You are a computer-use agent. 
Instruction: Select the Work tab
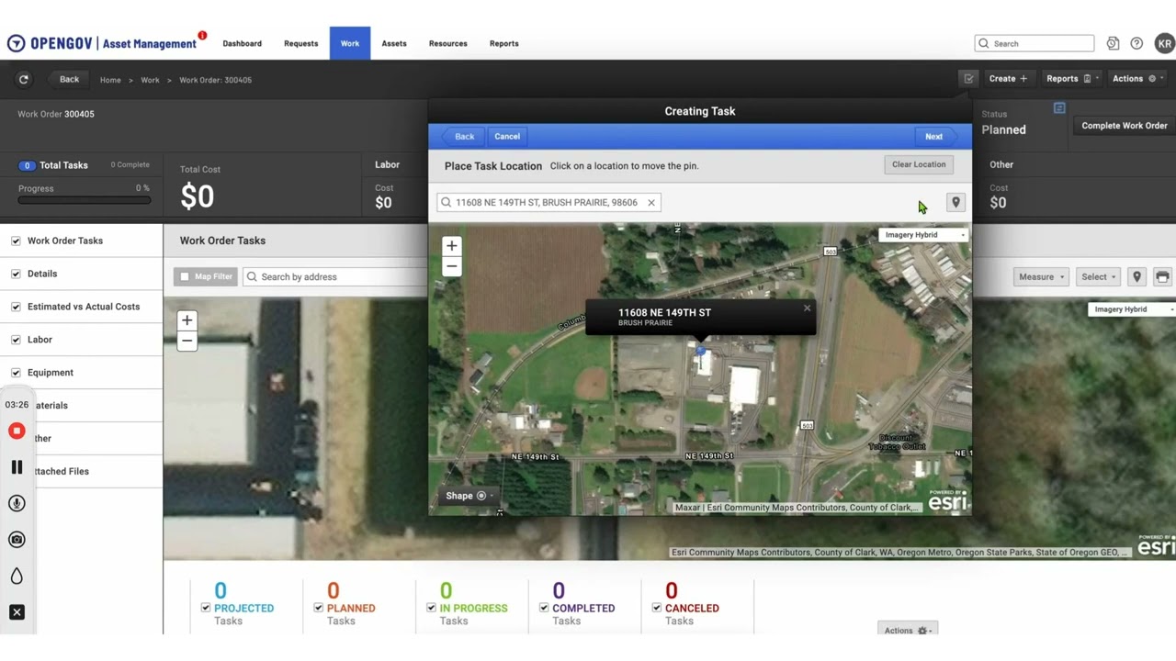pos(350,43)
